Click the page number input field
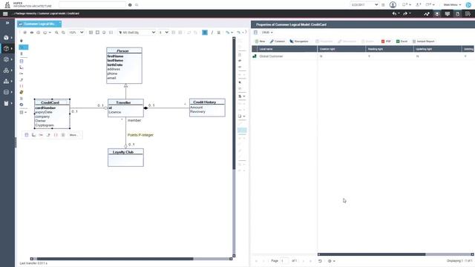This screenshot has height=267, width=475. (284, 261)
